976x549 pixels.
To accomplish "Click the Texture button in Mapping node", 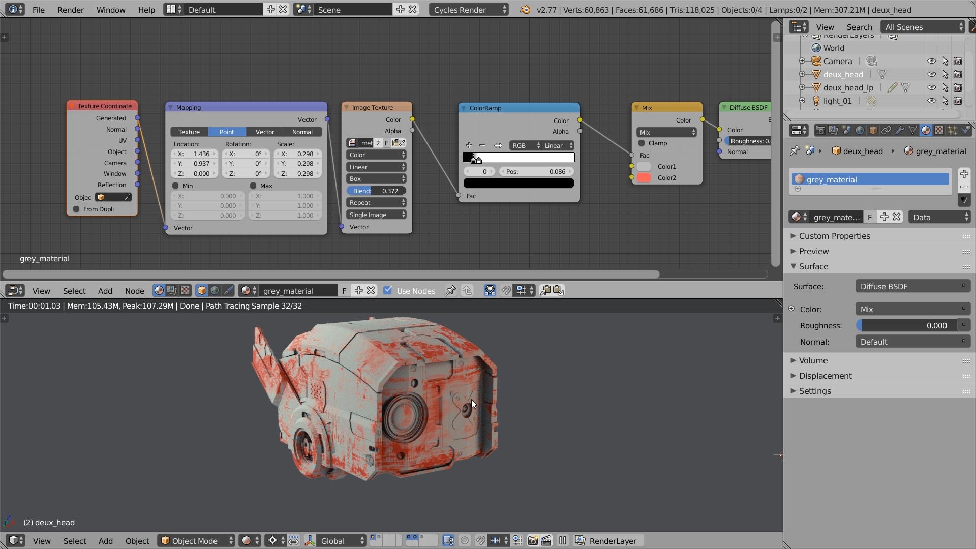I will pyautogui.click(x=189, y=132).
